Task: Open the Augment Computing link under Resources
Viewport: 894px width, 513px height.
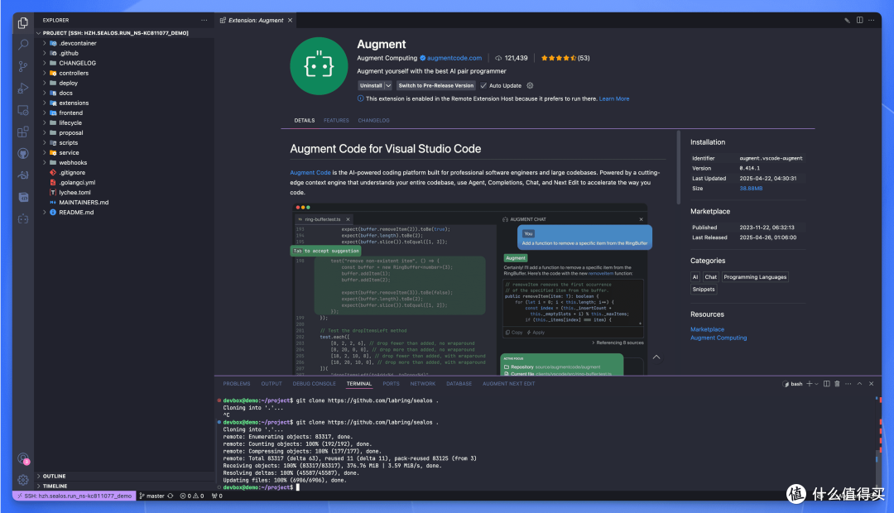Action: 719,338
